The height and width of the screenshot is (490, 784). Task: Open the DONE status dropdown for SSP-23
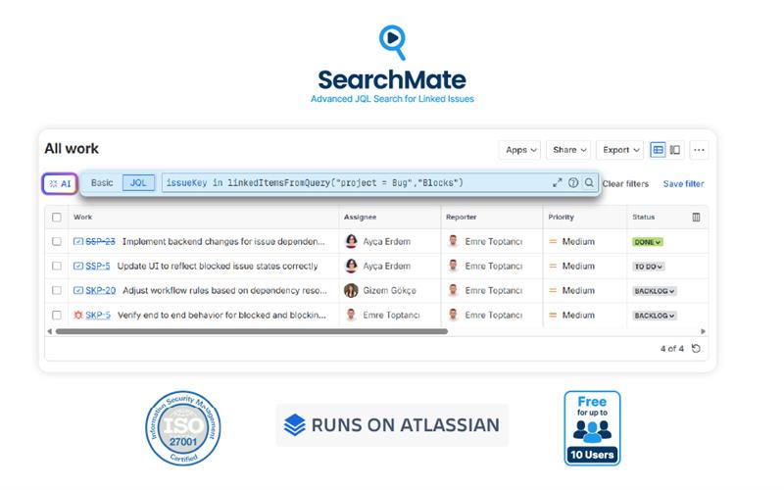[x=648, y=242]
